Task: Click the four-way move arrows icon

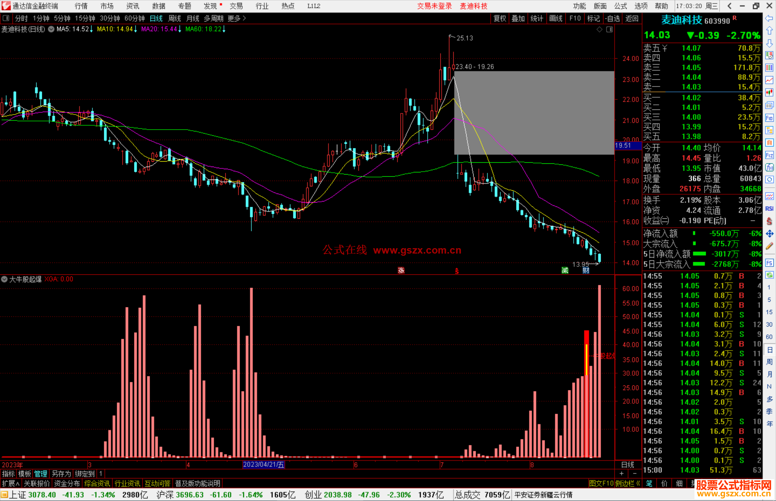Action: [x=769, y=234]
